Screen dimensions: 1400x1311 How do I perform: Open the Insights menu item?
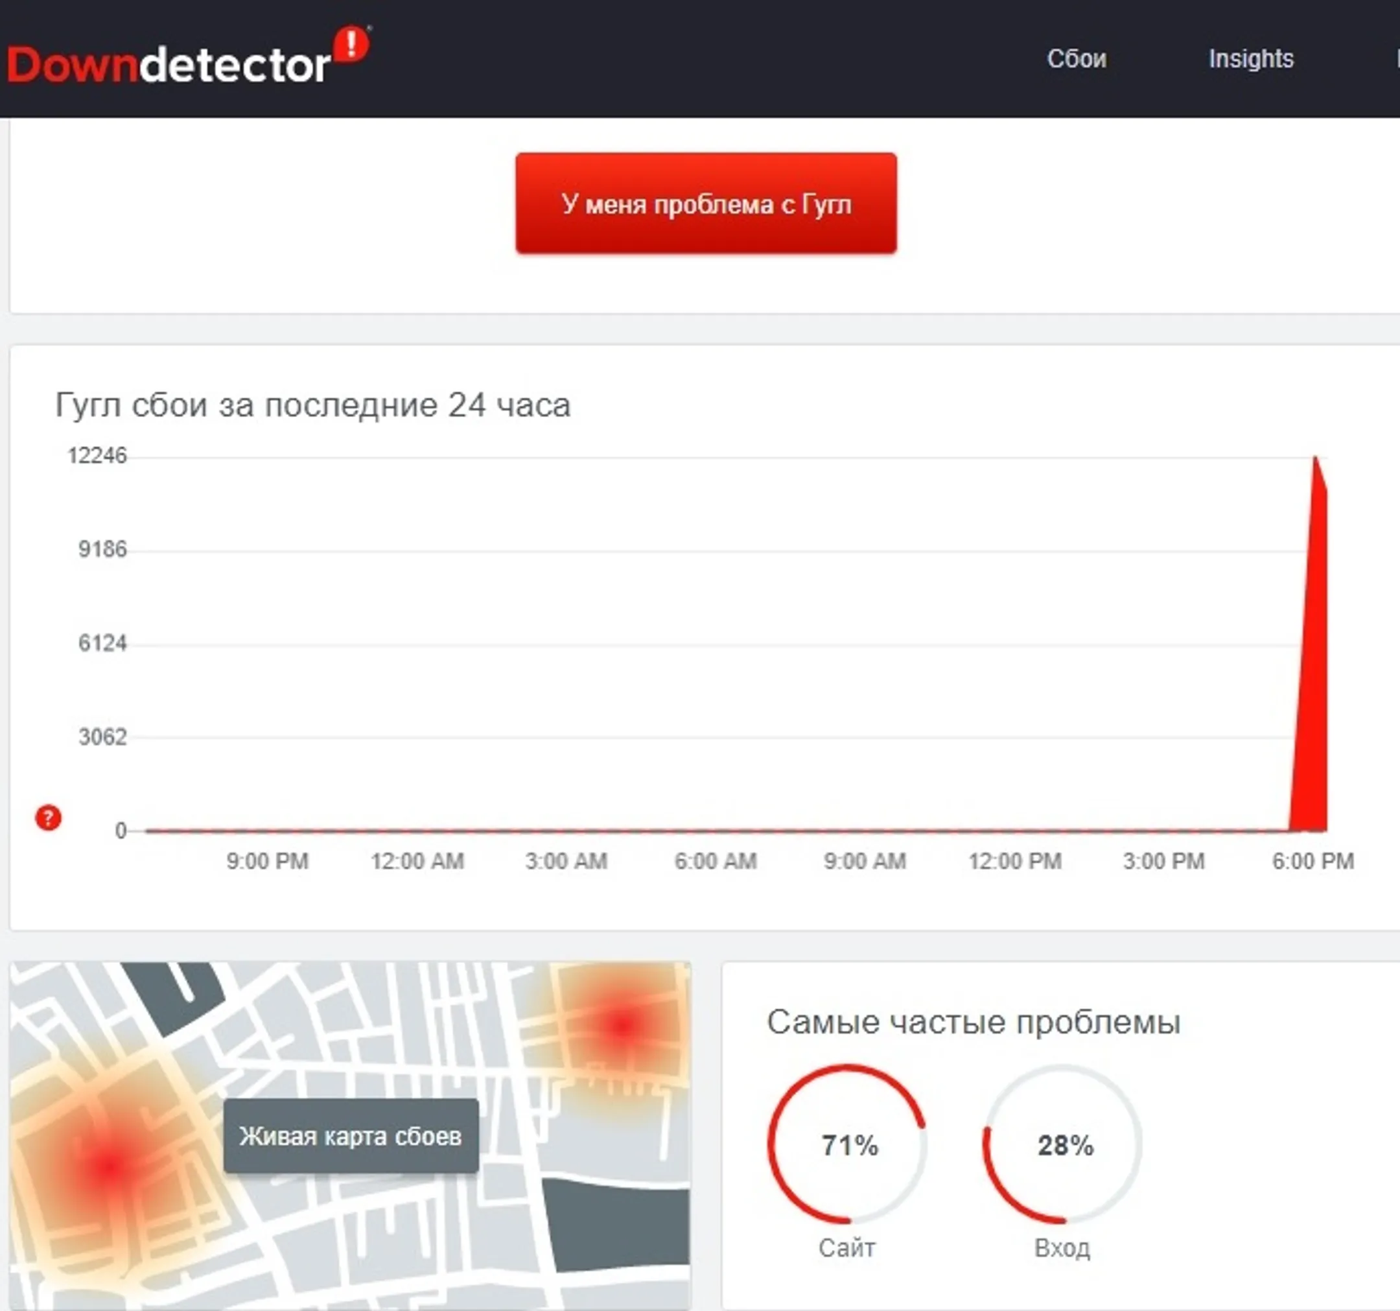[1252, 58]
